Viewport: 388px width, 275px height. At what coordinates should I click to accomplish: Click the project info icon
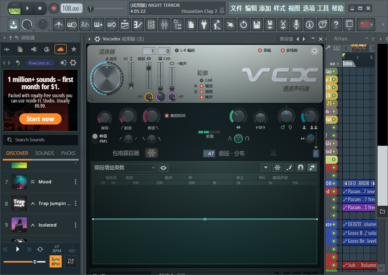[x=309, y=25]
